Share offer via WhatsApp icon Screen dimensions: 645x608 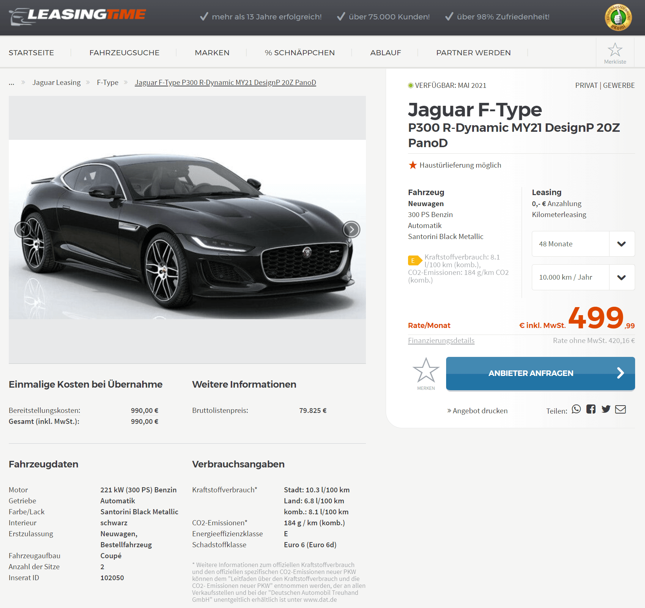[576, 409]
